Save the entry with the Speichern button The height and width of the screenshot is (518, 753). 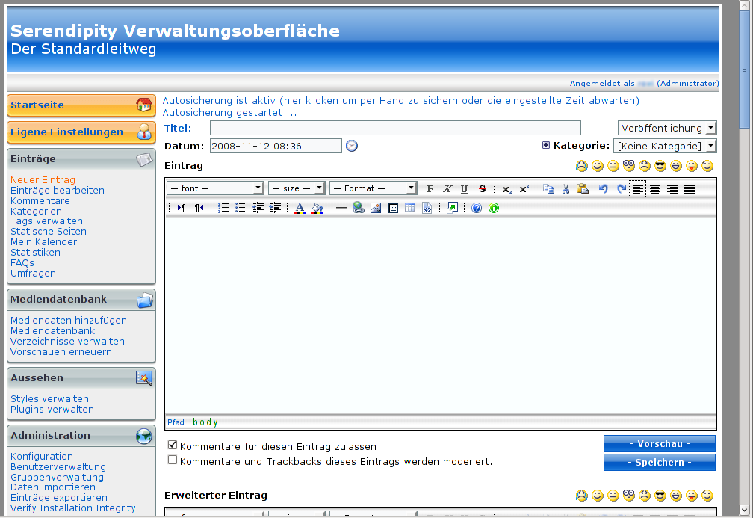(660, 462)
